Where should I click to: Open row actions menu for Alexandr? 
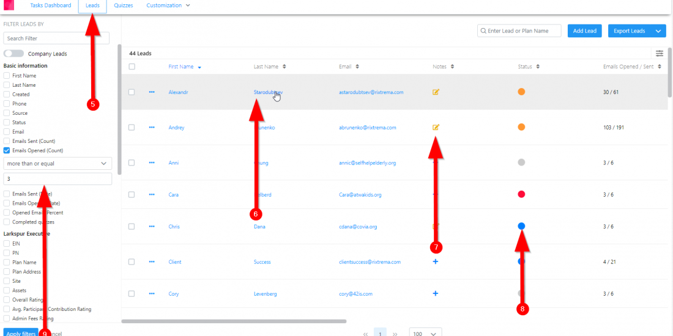click(x=152, y=92)
